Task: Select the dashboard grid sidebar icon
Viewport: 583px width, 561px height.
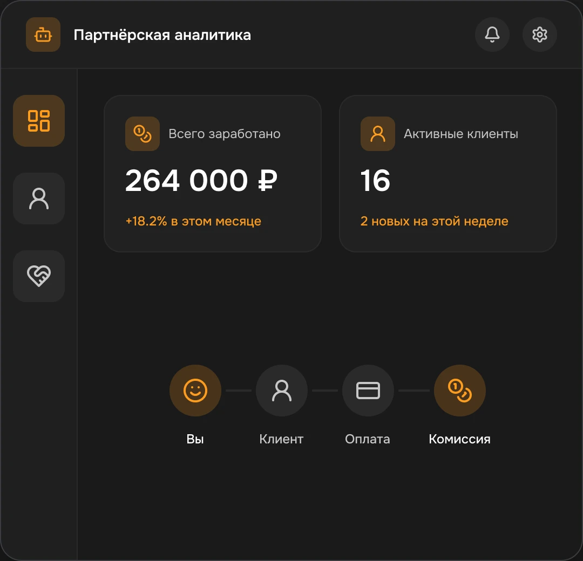Action: [39, 121]
